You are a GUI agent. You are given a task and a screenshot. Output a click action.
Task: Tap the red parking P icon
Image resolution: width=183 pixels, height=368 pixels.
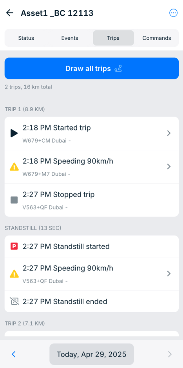coord(14,246)
